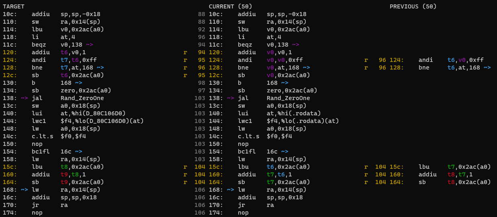Click purple jump arrow before jal in TARGET

click(25, 98)
